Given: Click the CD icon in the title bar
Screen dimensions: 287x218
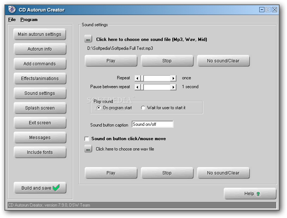Looking at the screenshot, I should (x=12, y=10).
